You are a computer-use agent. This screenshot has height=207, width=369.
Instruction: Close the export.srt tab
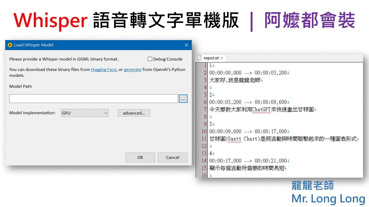click(222, 58)
